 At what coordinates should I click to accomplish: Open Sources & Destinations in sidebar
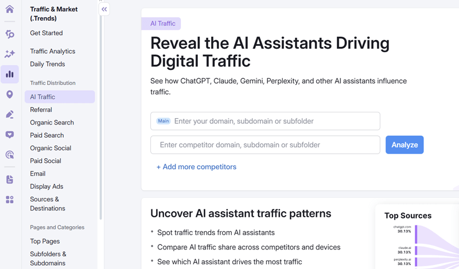point(48,204)
